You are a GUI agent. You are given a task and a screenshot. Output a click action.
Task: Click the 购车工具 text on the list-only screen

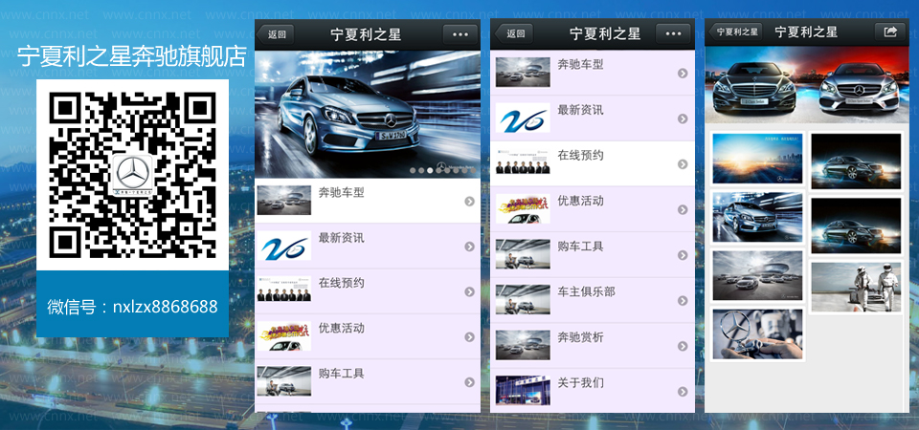tap(580, 247)
